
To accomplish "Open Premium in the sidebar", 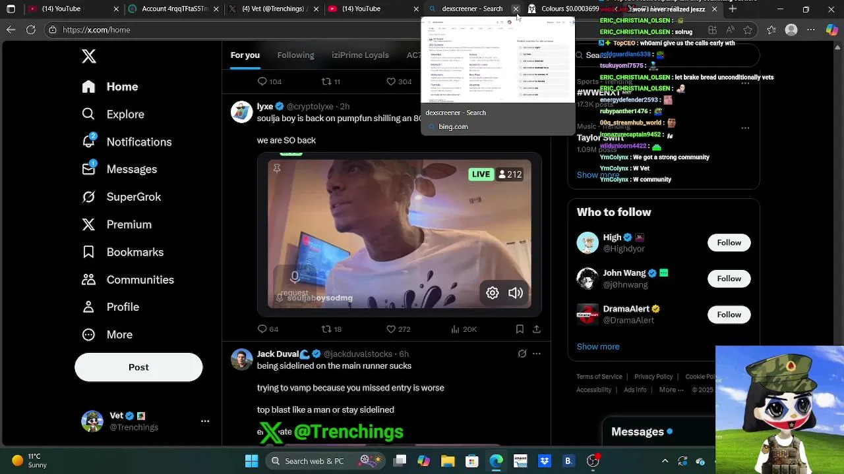I will pyautogui.click(x=117, y=224).
